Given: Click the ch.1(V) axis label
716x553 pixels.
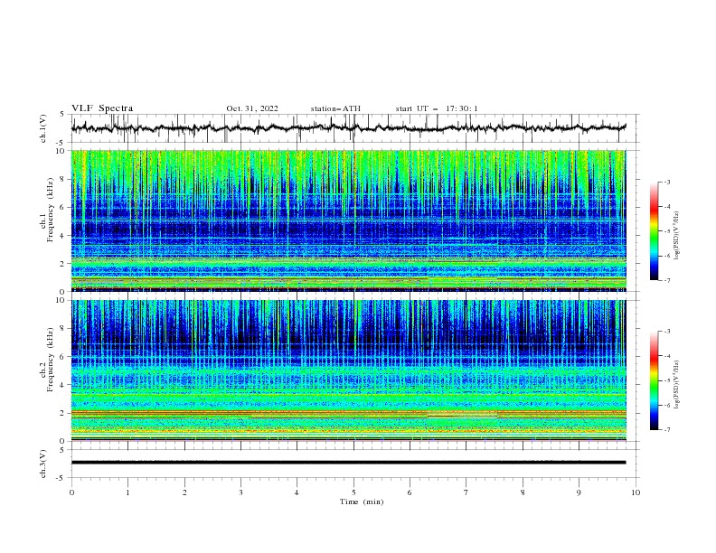Looking at the screenshot, I should point(43,128).
